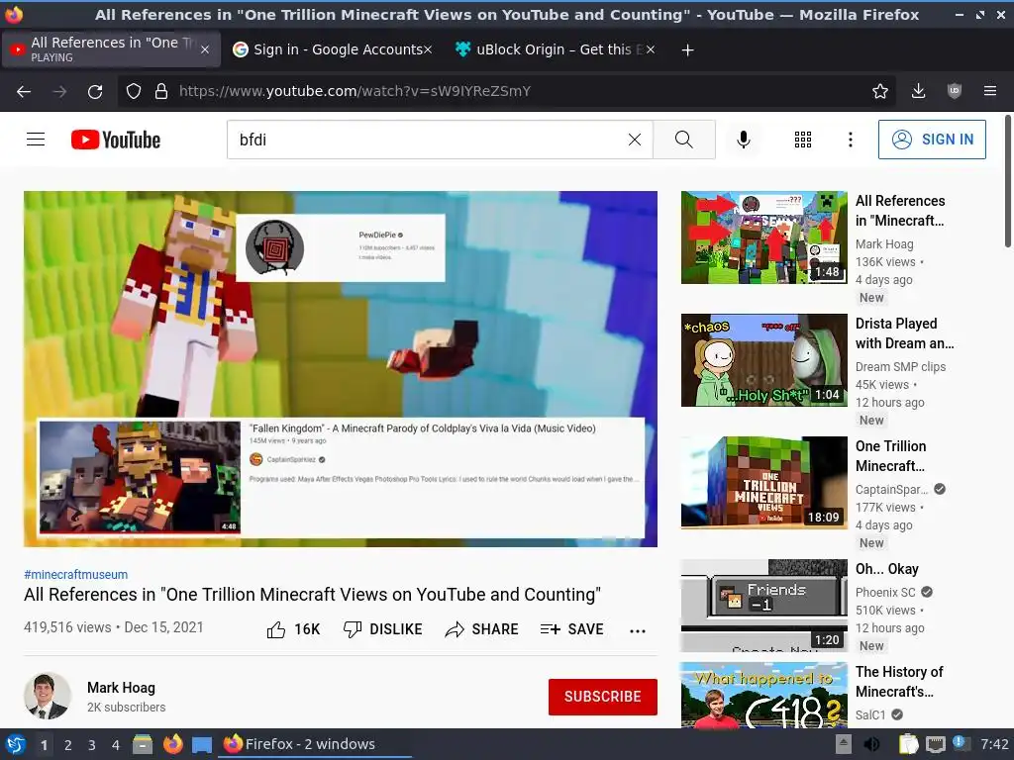The height and width of the screenshot is (760, 1014).
Task: Bookmark this page with star
Action: [879, 91]
